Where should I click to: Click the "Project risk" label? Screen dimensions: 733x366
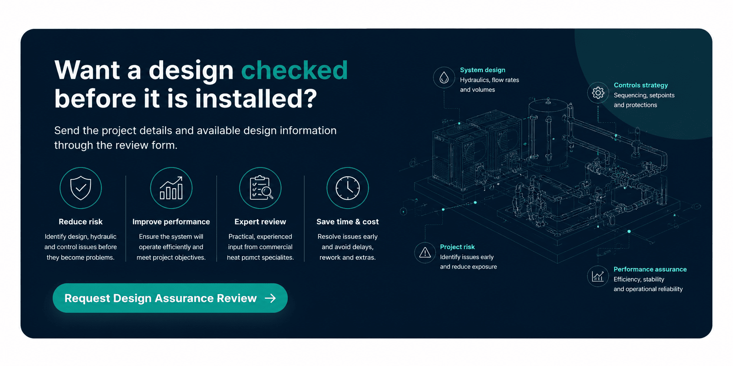[457, 247]
